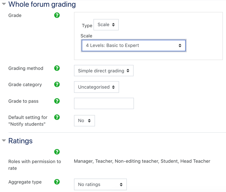The width and height of the screenshot is (226, 192).
Task: Open the 4 Levels: Basic to Expert scale selector
Action: coord(133,45)
